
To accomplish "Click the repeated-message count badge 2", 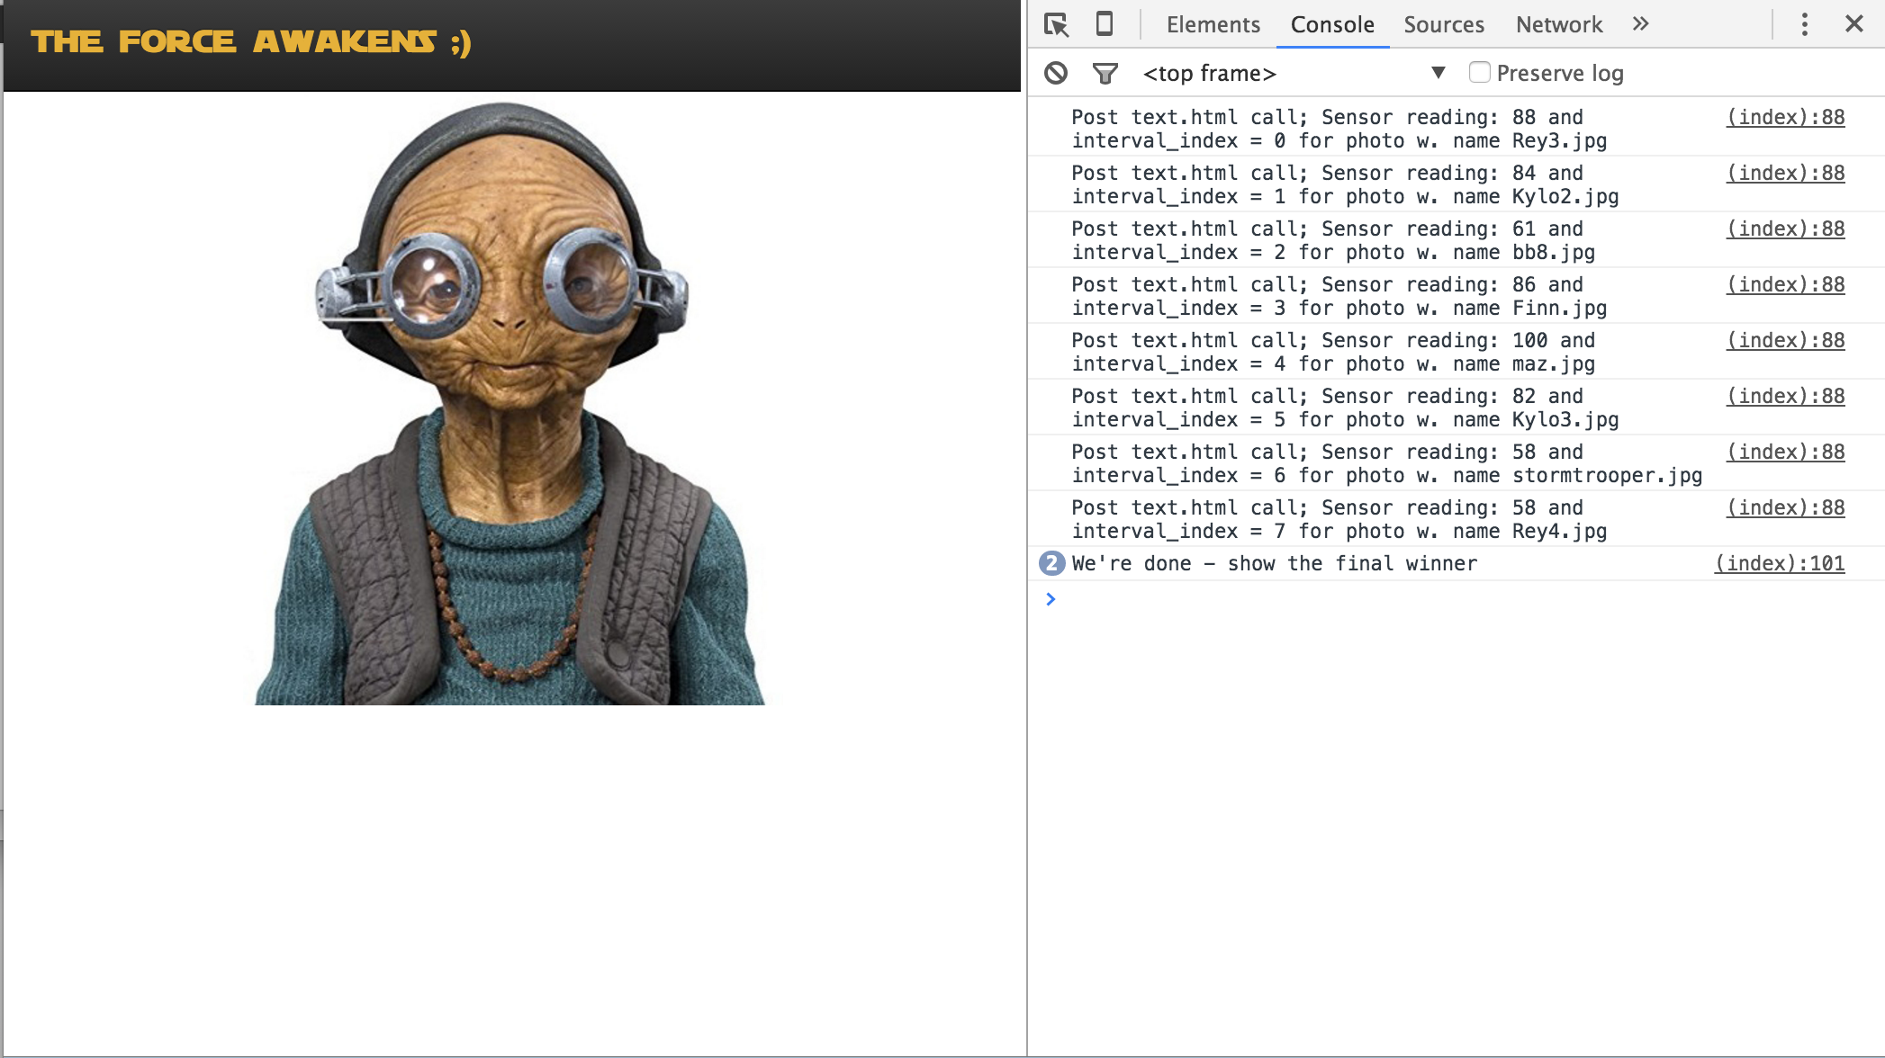I will (1051, 564).
